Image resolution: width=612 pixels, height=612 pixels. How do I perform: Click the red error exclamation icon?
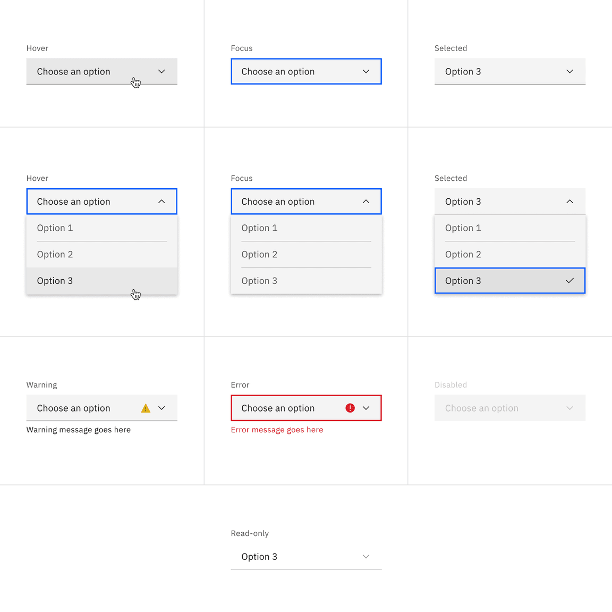coord(350,408)
